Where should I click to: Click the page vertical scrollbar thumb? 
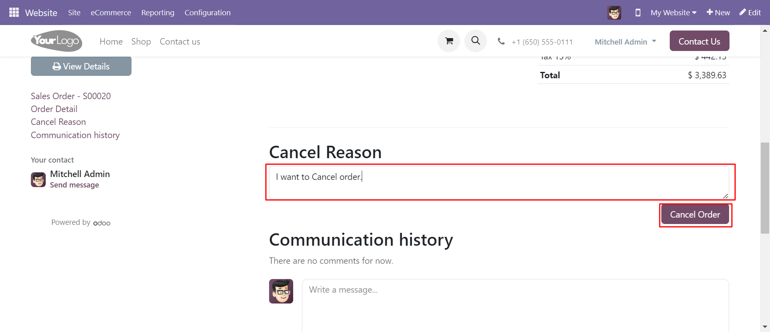tap(765, 188)
